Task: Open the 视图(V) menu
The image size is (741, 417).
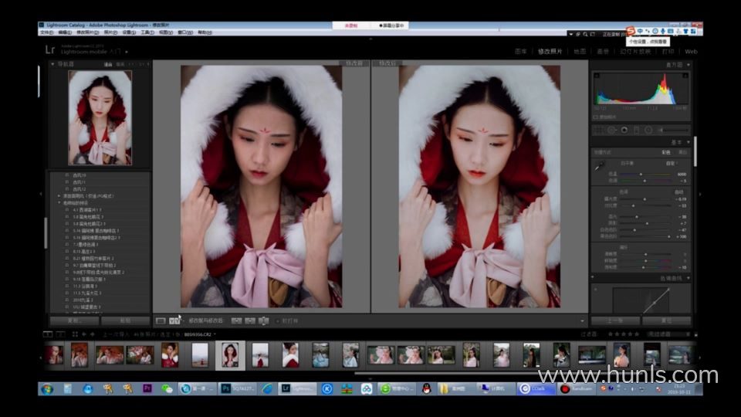Action: click(166, 32)
